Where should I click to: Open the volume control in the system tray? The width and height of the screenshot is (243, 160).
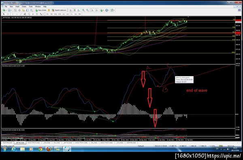[x=228, y=149]
